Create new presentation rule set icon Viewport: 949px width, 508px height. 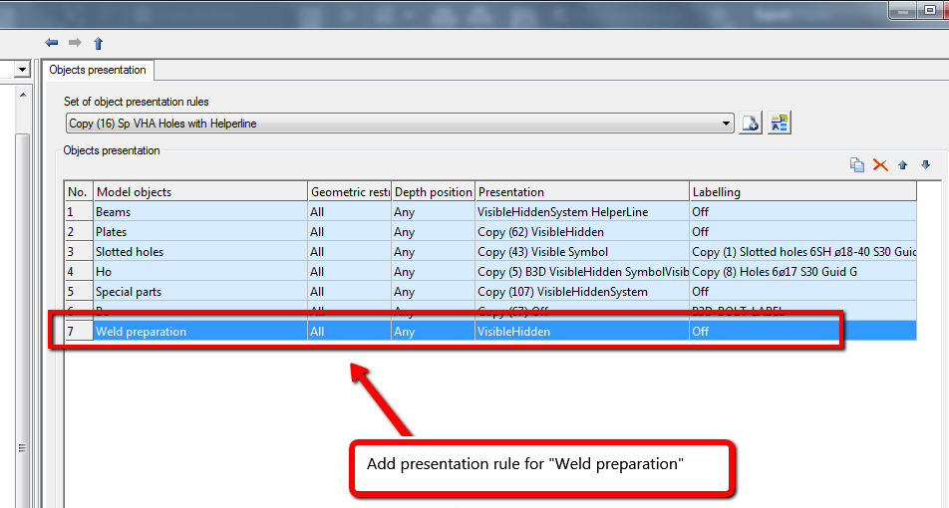coord(751,123)
